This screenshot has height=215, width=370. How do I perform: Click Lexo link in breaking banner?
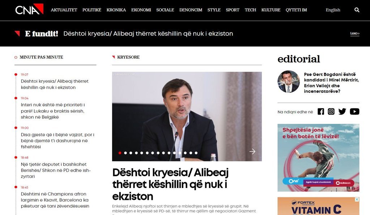click(355, 33)
